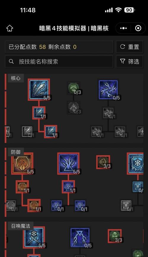148x257 pixels.
Task: Close mini program with the circle target button
Action: tap(138, 28)
